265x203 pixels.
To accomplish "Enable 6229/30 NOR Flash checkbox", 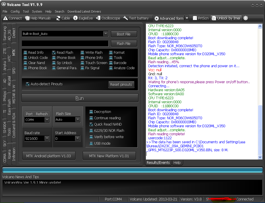I will point(91,131).
